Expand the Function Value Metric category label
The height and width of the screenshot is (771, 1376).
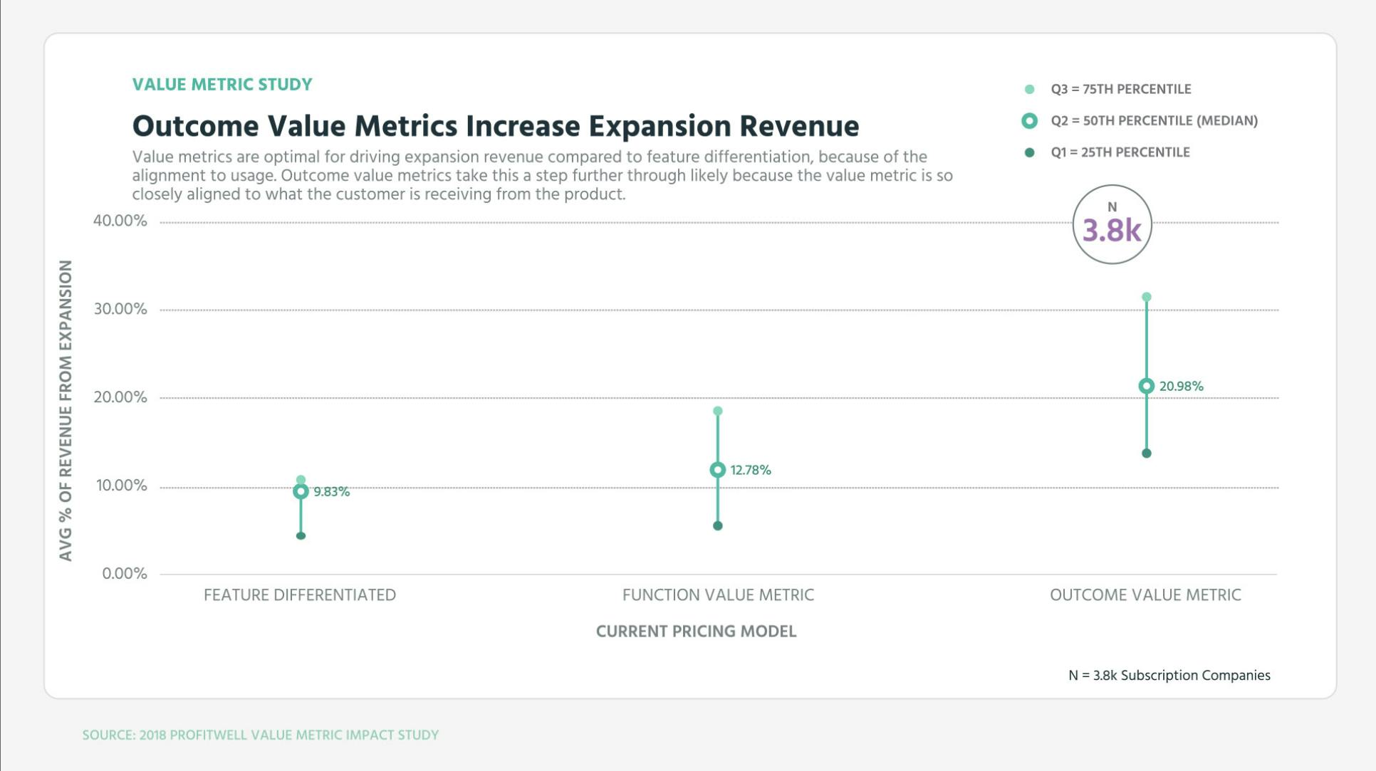[x=718, y=594]
